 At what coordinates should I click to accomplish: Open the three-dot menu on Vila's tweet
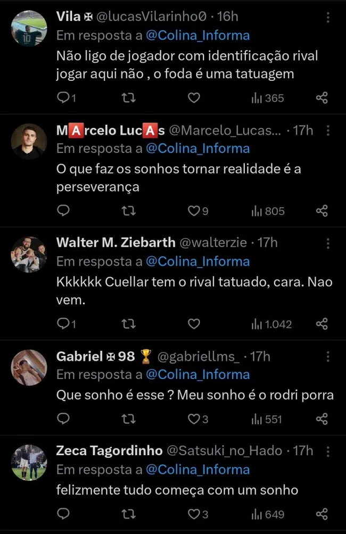[x=328, y=18]
